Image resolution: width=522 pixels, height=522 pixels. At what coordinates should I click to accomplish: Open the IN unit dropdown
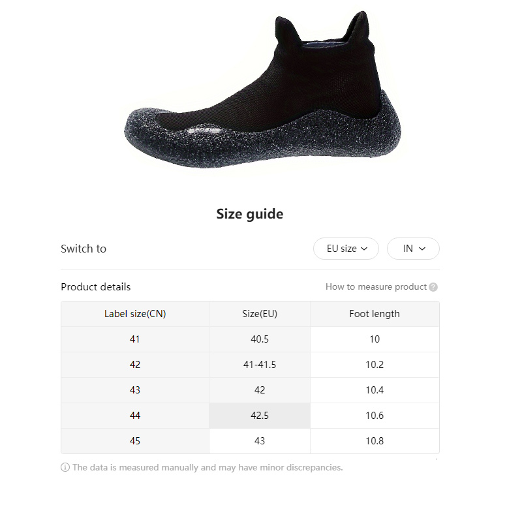[x=413, y=249]
